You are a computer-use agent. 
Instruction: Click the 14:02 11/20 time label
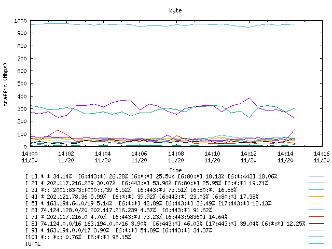[66, 157]
